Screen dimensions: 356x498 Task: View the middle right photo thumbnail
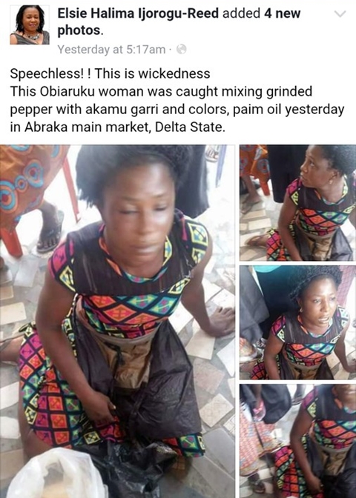[x=298, y=322]
